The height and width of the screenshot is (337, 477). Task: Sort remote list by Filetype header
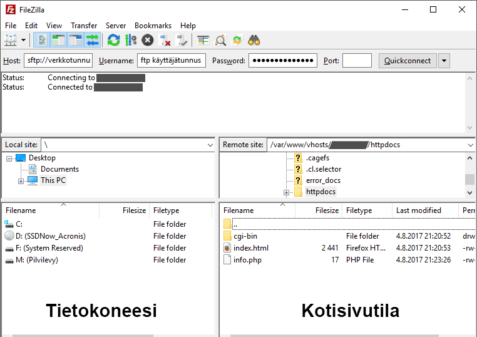pos(367,210)
